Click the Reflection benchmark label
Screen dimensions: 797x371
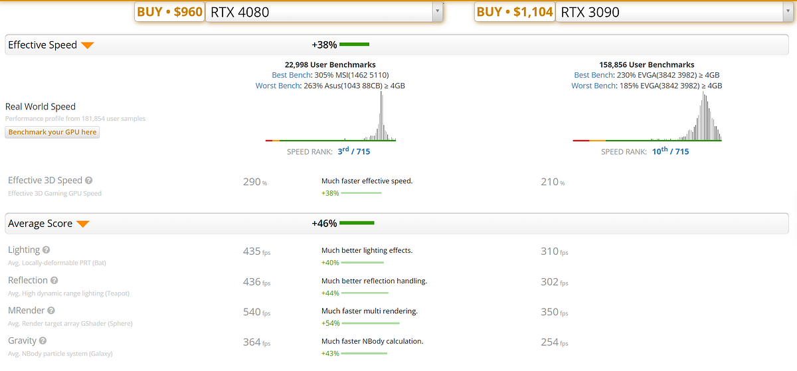click(28, 280)
